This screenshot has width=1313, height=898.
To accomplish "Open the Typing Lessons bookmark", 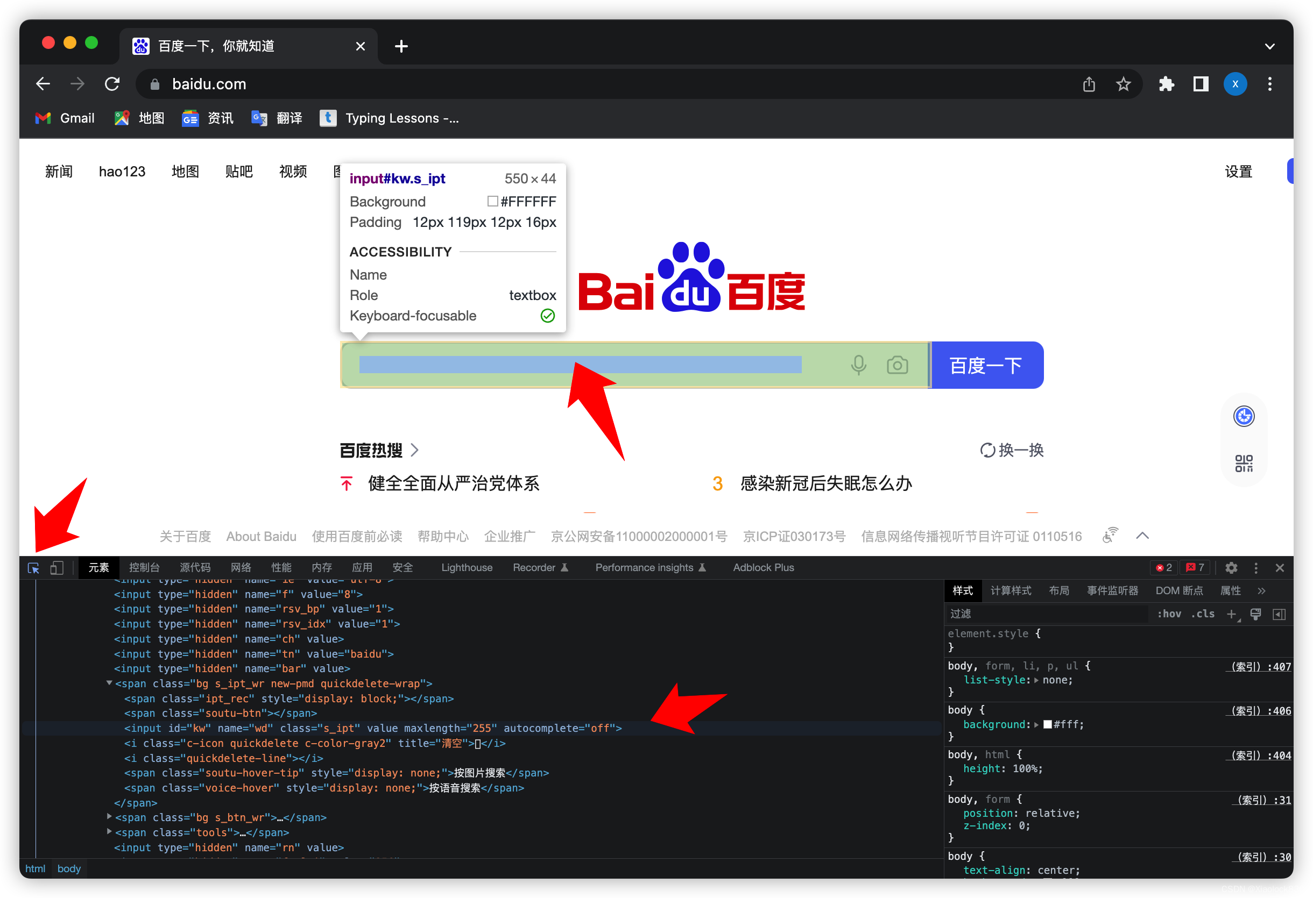I will tap(389, 118).
